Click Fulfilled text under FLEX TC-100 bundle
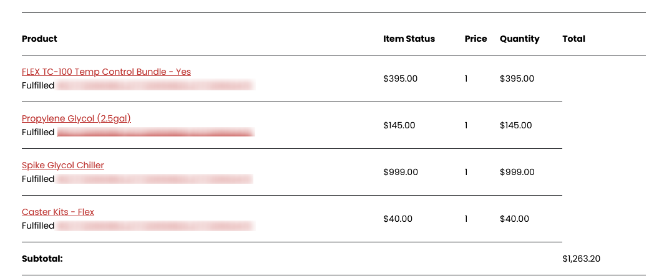 point(38,85)
